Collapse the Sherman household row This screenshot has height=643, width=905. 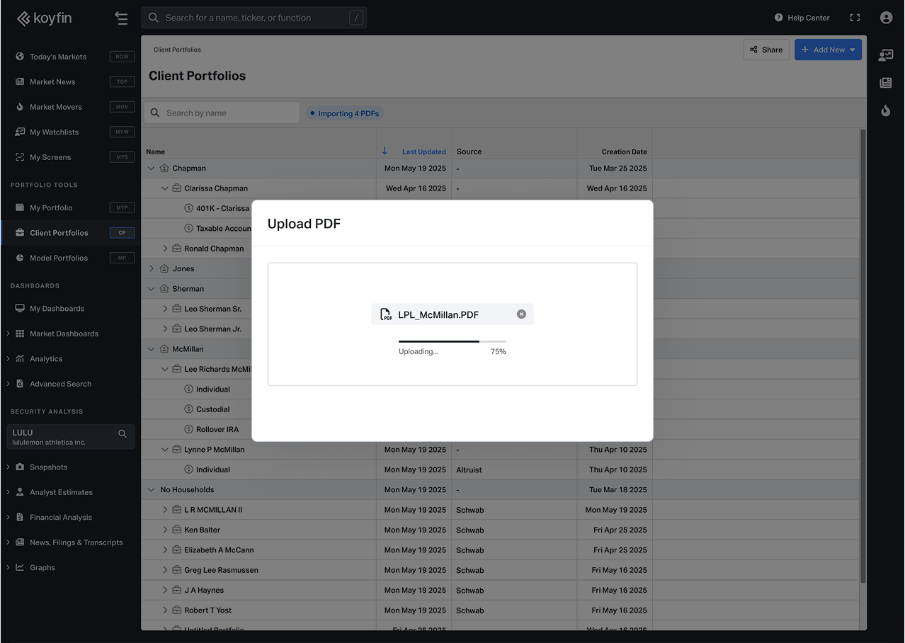pos(151,288)
